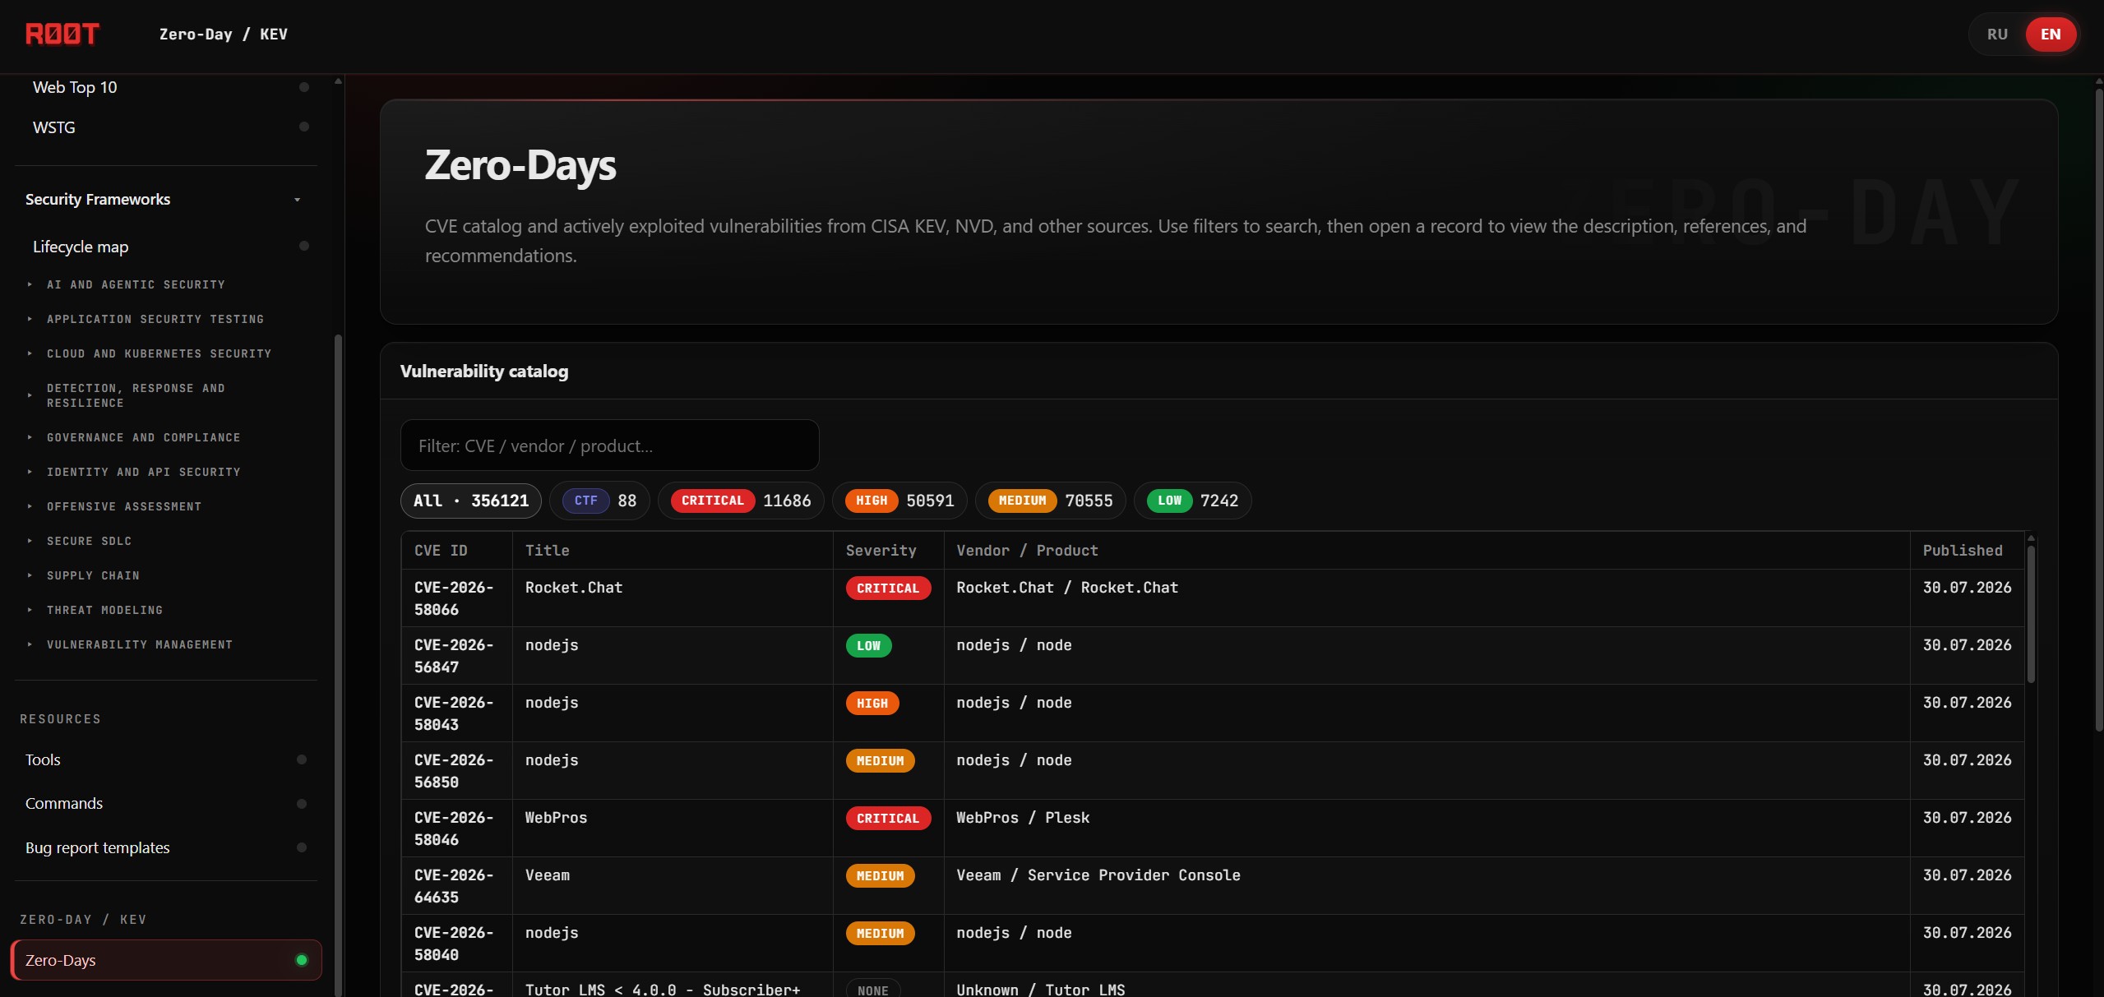Click status dot next to WSTG

pyautogui.click(x=304, y=127)
